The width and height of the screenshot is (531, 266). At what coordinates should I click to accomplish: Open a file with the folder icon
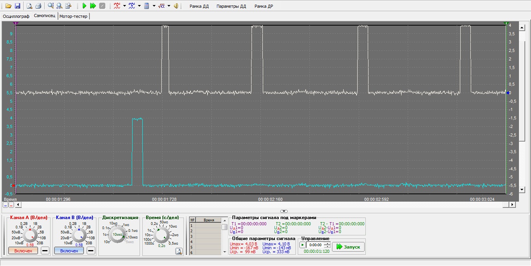tap(9, 6)
